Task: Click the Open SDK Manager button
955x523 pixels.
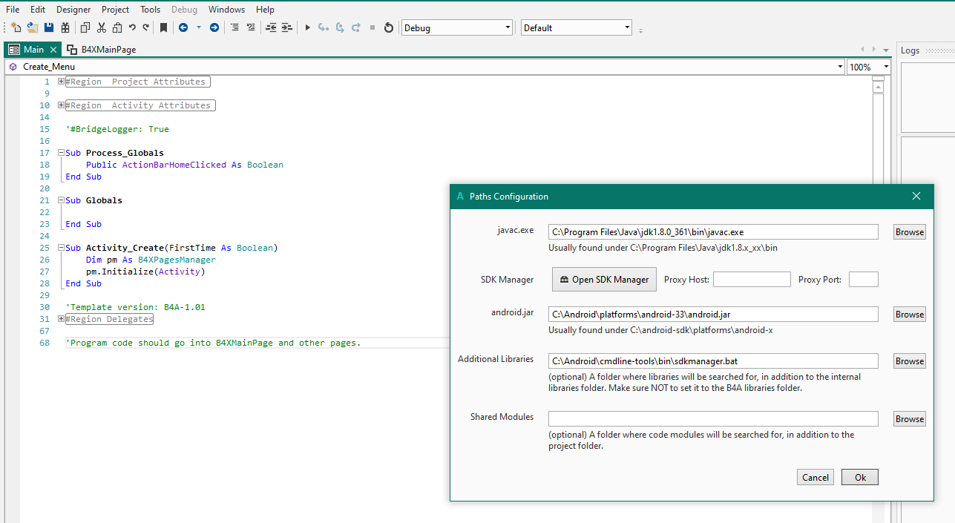Action: (604, 280)
